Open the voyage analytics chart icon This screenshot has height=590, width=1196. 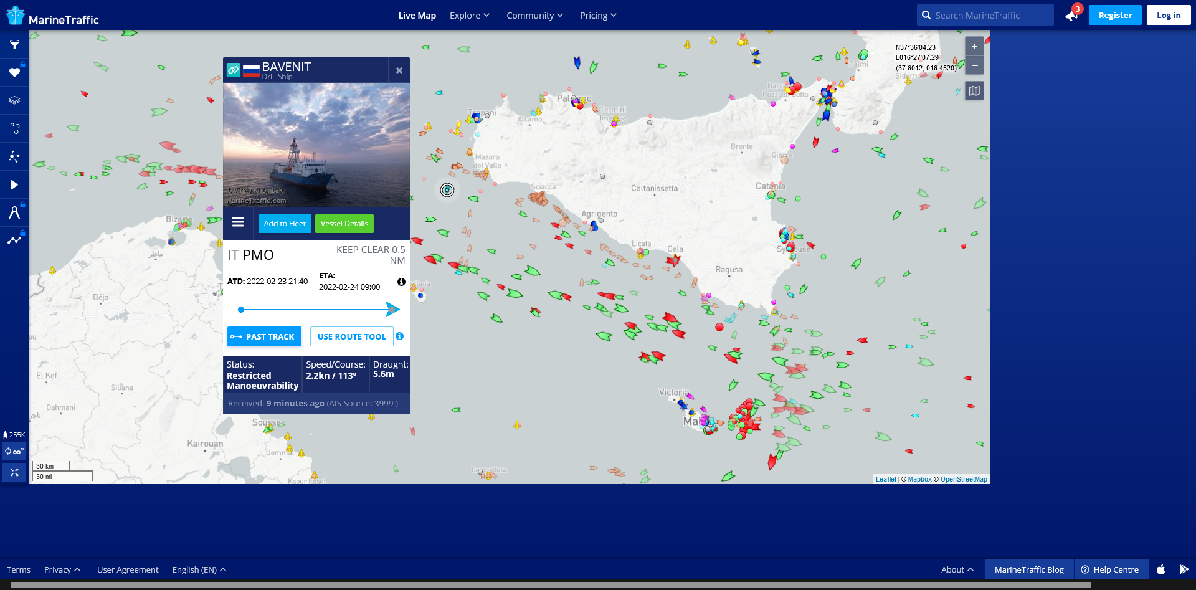click(x=14, y=240)
